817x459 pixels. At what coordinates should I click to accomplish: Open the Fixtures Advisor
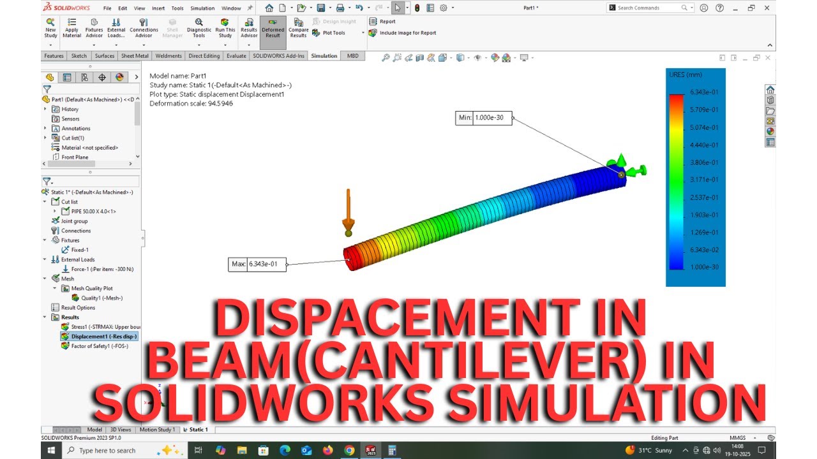point(94,28)
